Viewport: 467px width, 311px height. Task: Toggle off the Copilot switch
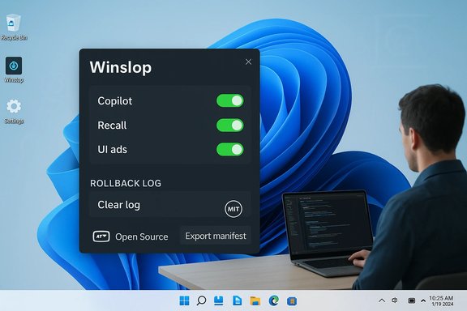tap(230, 100)
